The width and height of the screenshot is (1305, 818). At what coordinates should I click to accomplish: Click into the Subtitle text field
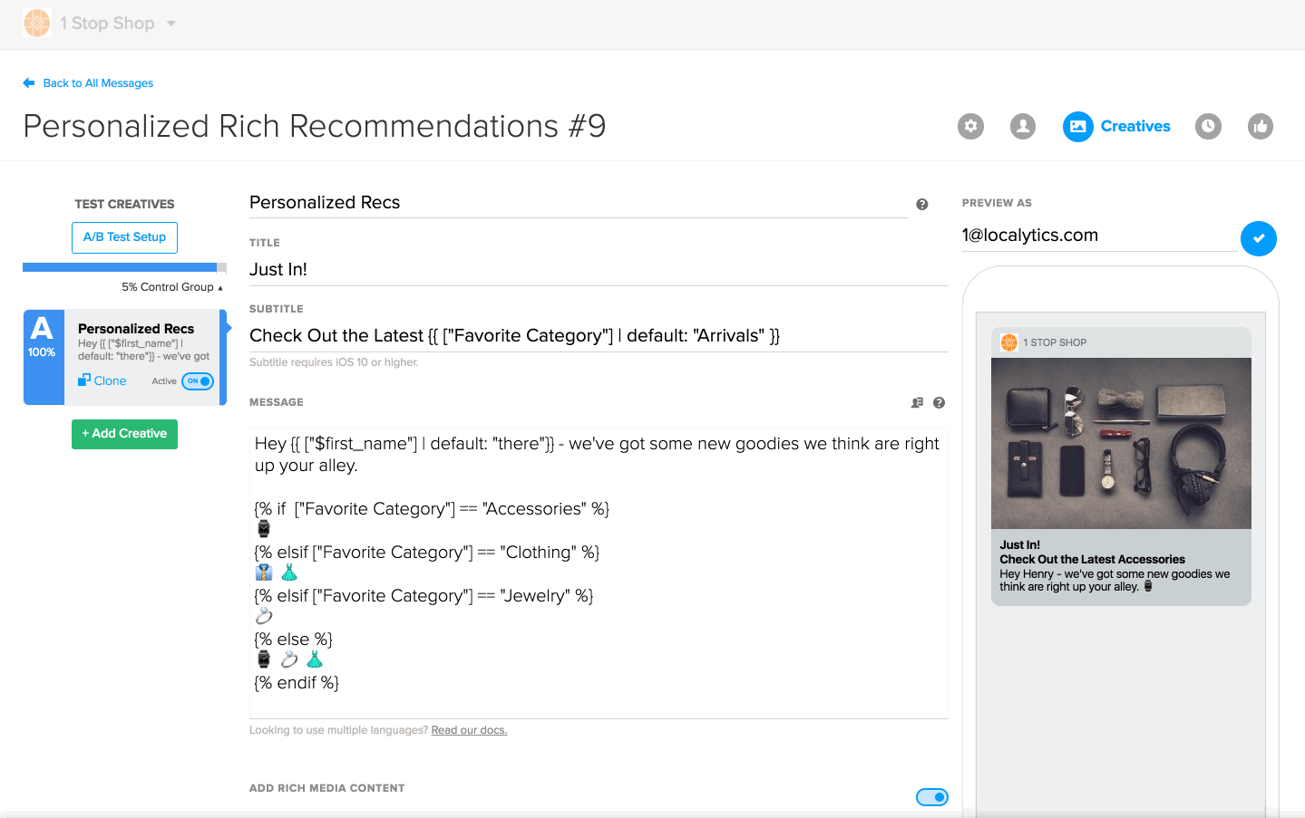tap(598, 336)
